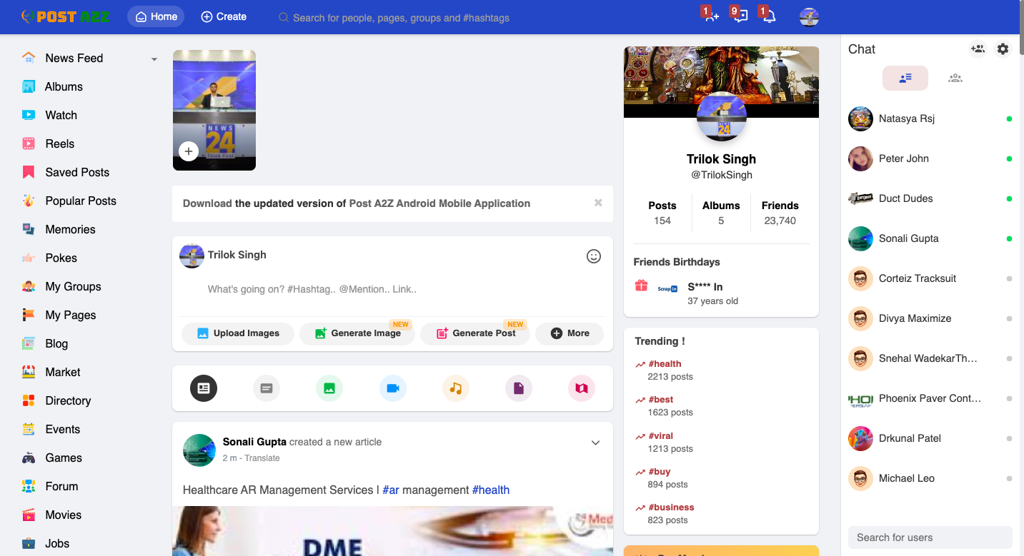Add a new story with plus icon
Image resolution: width=1024 pixels, height=556 pixels.
coord(189,151)
